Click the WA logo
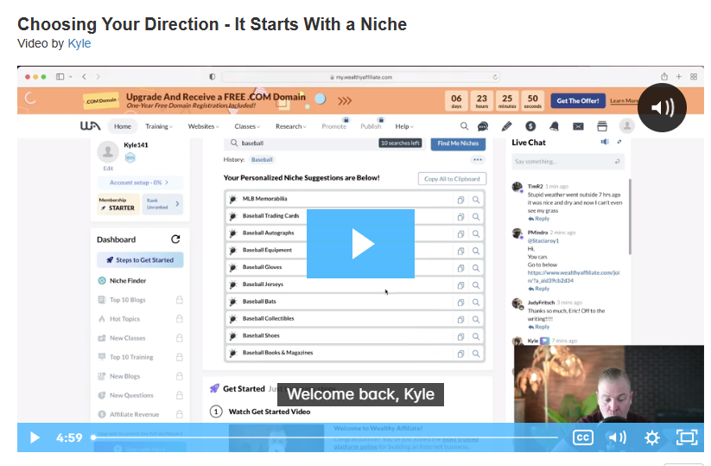711x466 pixels. (x=90, y=125)
